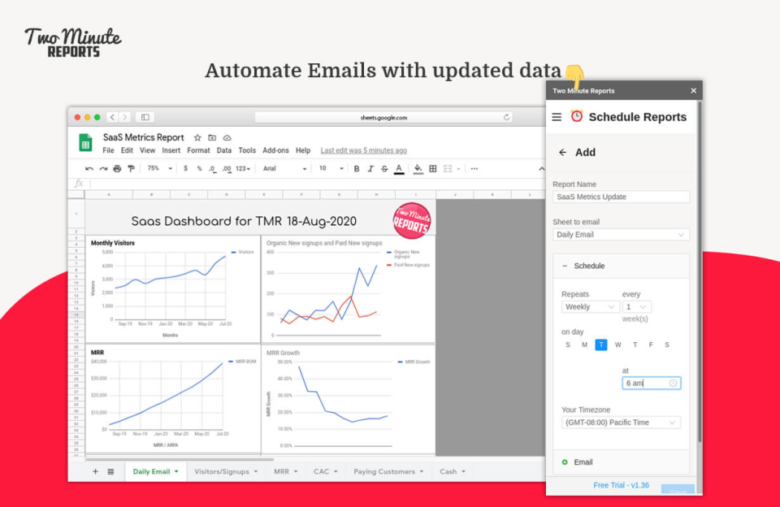The height and width of the screenshot is (507, 780).
Task: Open the Sheet to email dropdown
Action: pos(621,234)
